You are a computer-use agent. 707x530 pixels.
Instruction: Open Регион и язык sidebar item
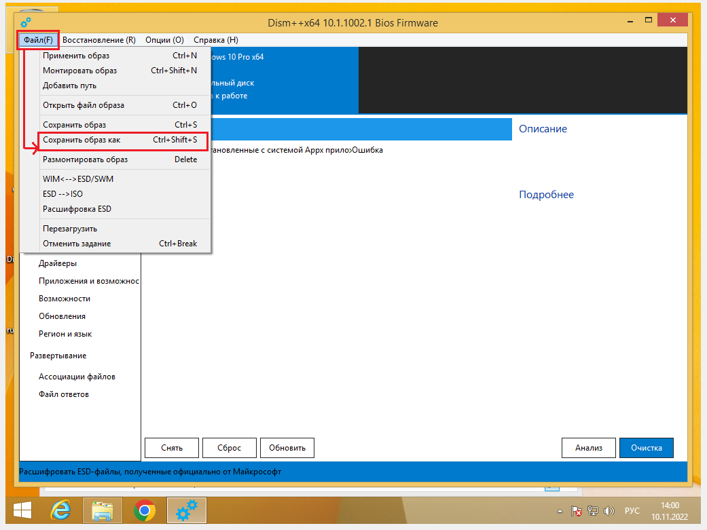[x=65, y=334]
